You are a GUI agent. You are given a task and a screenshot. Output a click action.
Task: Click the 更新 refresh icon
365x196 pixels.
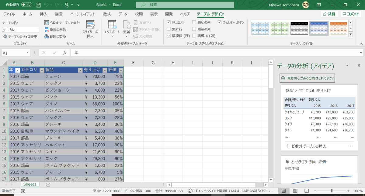tap(127, 25)
